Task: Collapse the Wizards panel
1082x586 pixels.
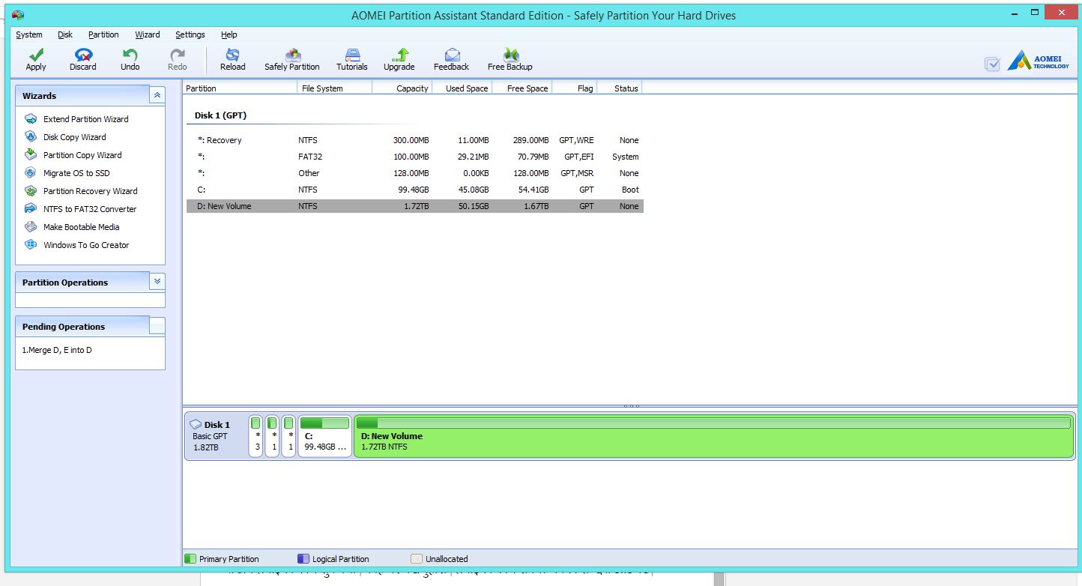Action: coord(157,95)
